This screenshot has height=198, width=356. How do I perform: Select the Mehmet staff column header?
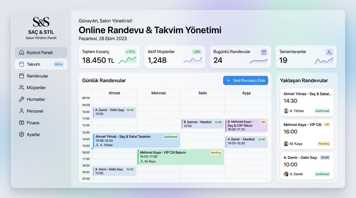coord(159,93)
